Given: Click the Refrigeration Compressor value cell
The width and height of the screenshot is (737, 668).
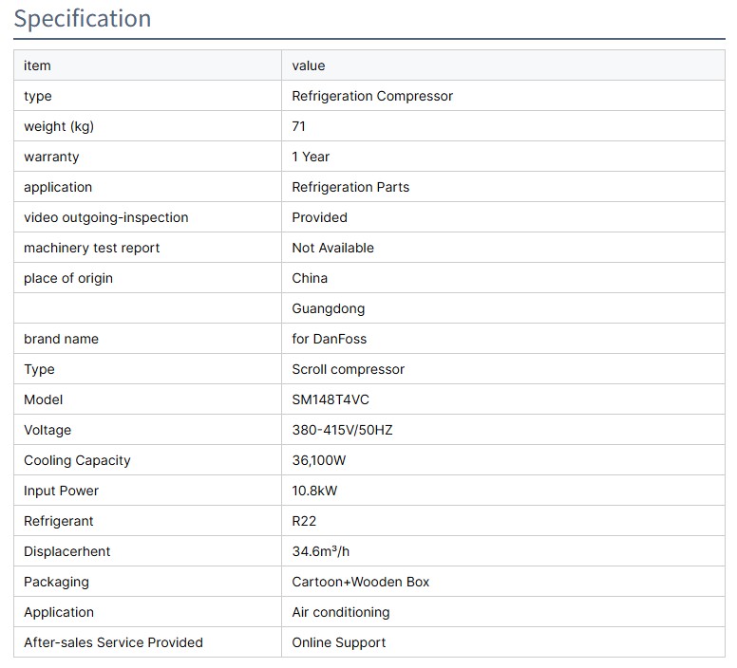Looking at the screenshot, I should click(x=372, y=96).
